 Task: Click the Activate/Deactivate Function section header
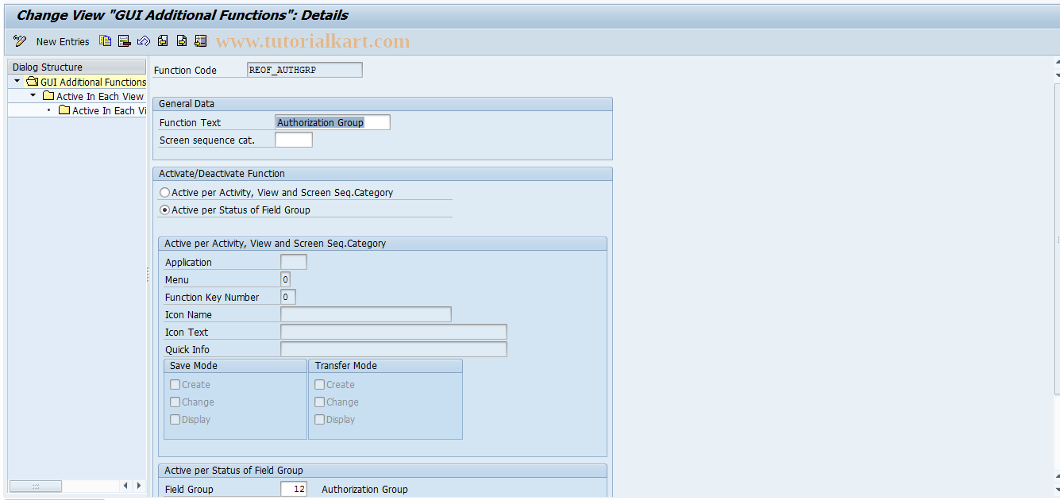(383, 174)
